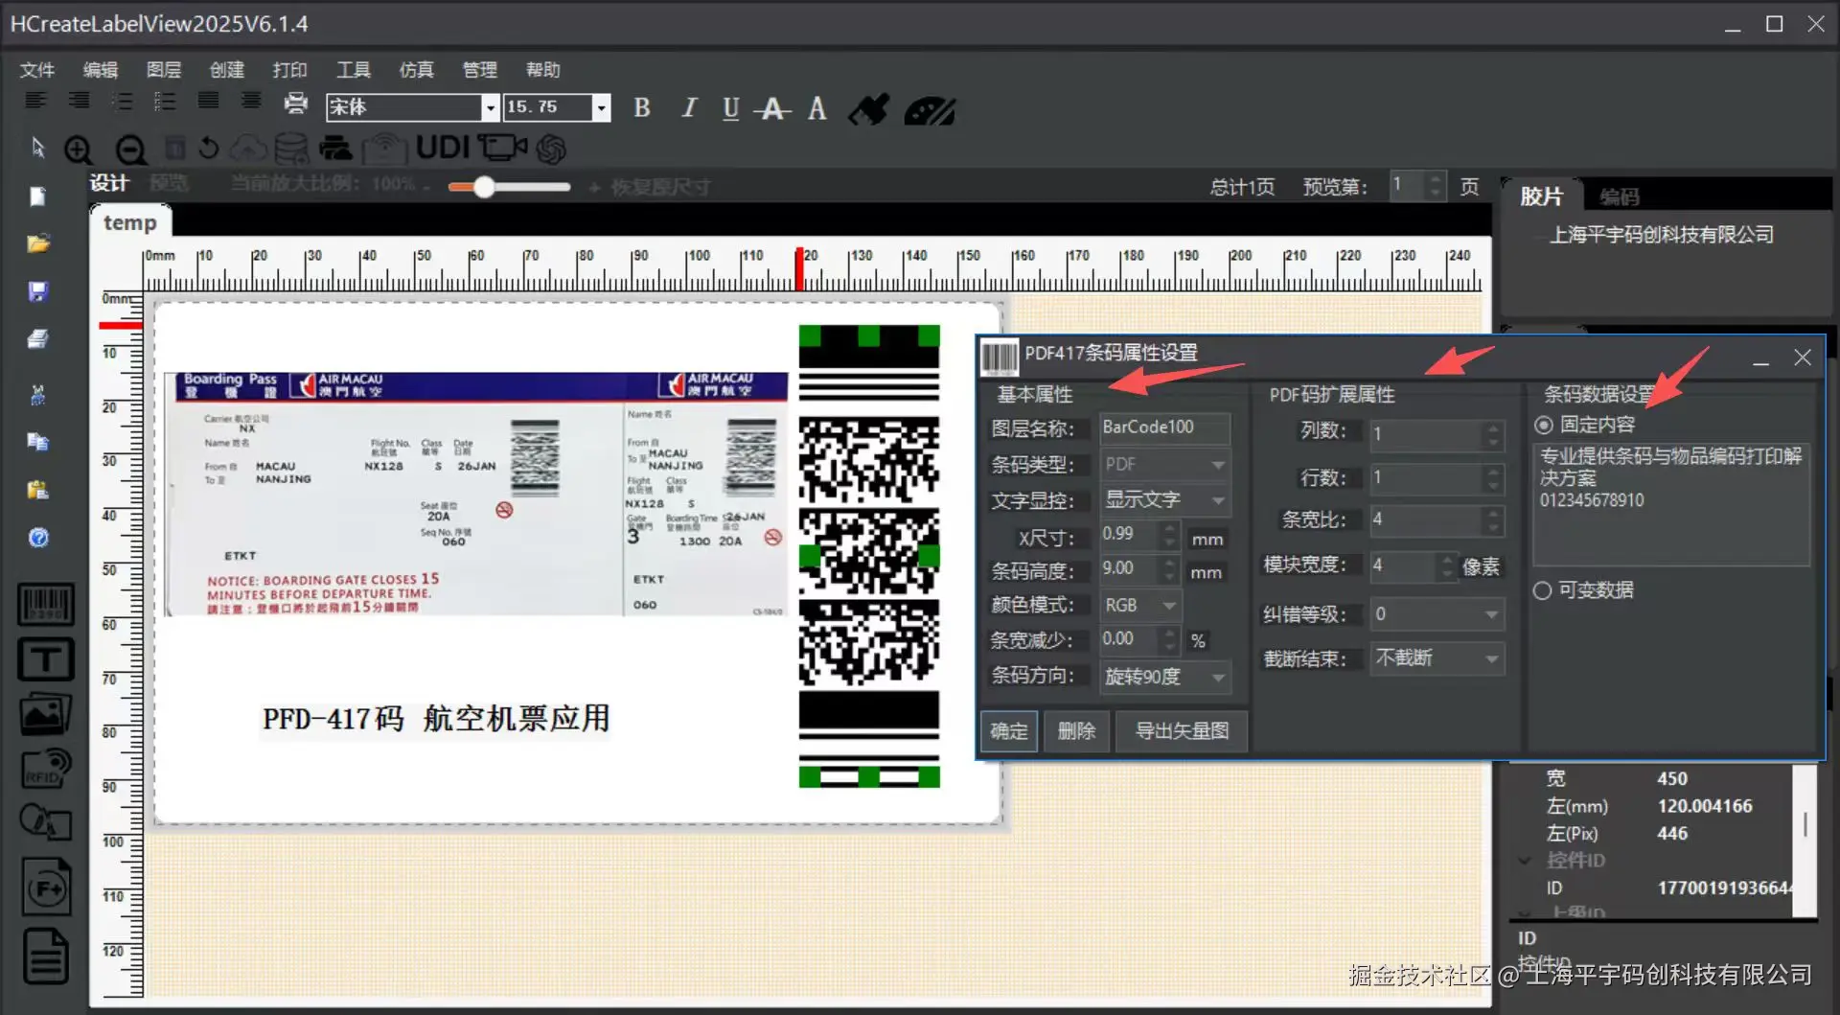This screenshot has width=1840, height=1015.
Task: Click the 导出矢量图 button
Action: [1182, 731]
